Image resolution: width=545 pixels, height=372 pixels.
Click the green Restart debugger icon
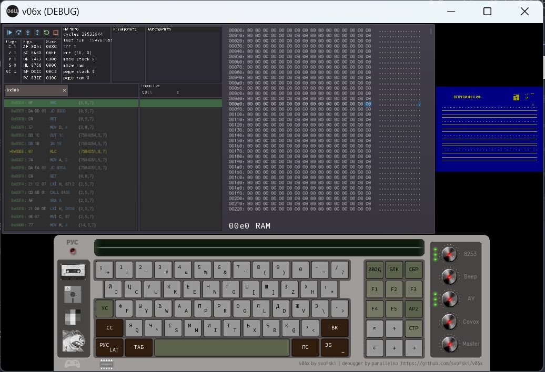tap(46, 33)
